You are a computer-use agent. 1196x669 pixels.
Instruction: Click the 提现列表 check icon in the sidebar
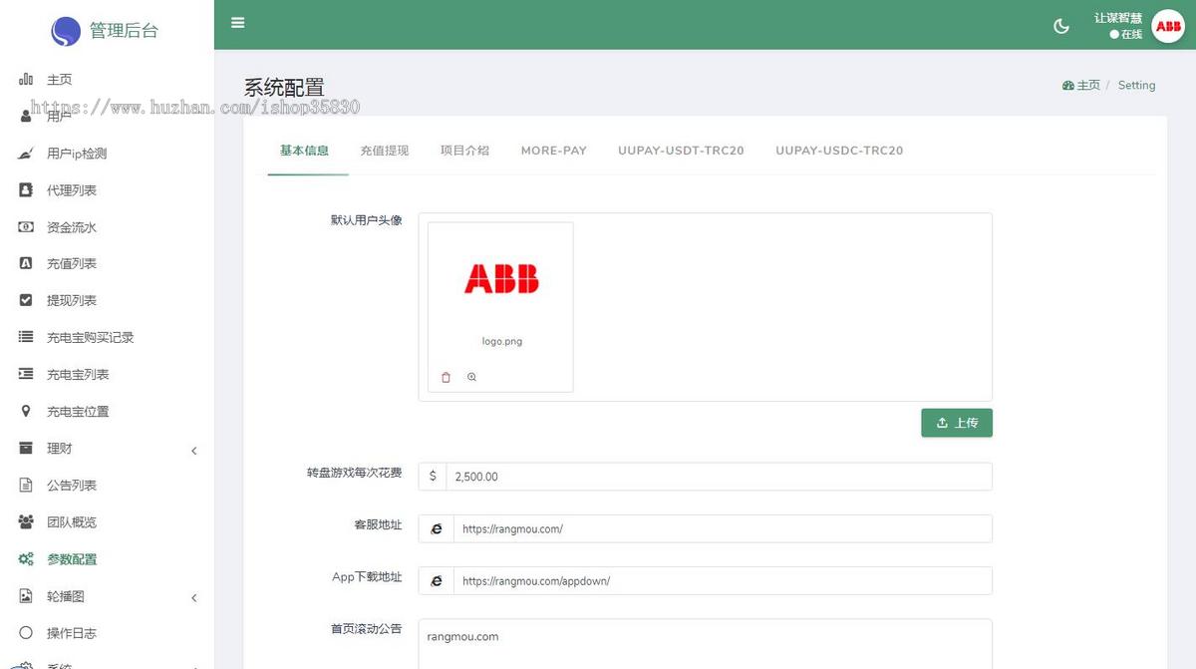(x=26, y=300)
